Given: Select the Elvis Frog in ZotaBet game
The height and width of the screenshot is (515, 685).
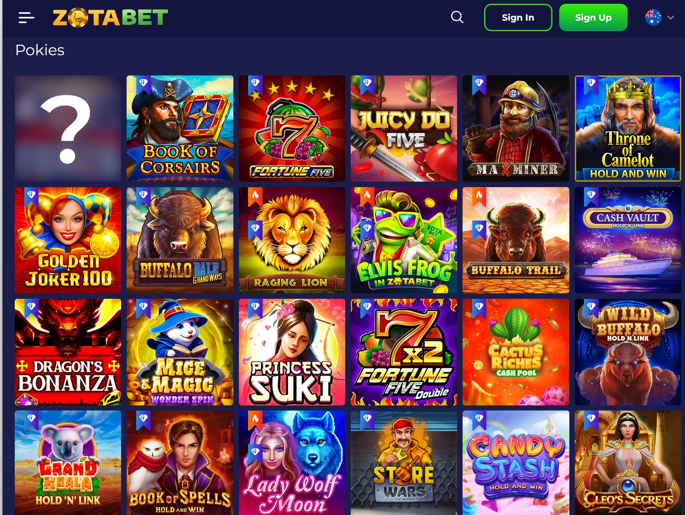Looking at the screenshot, I should tap(404, 240).
